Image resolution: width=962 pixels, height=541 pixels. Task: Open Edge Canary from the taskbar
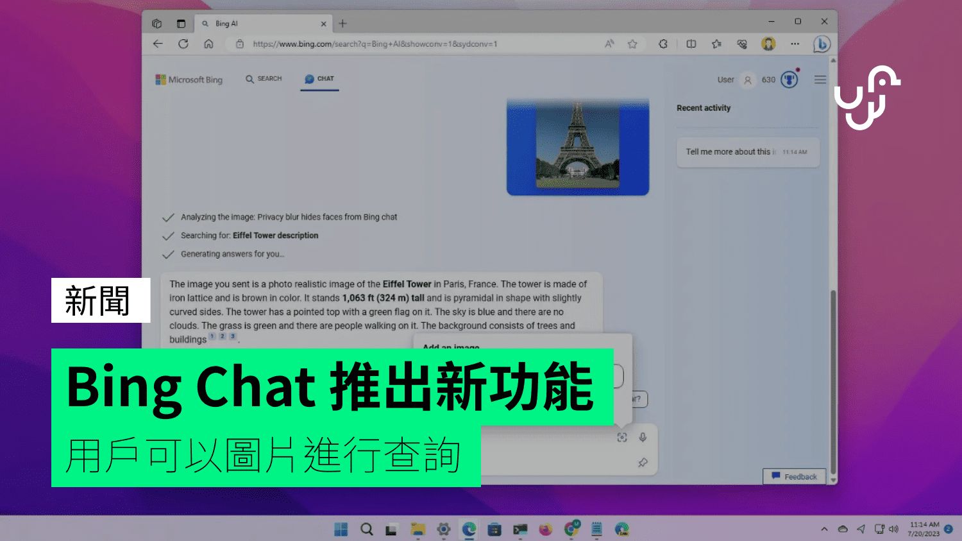click(x=621, y=529)
